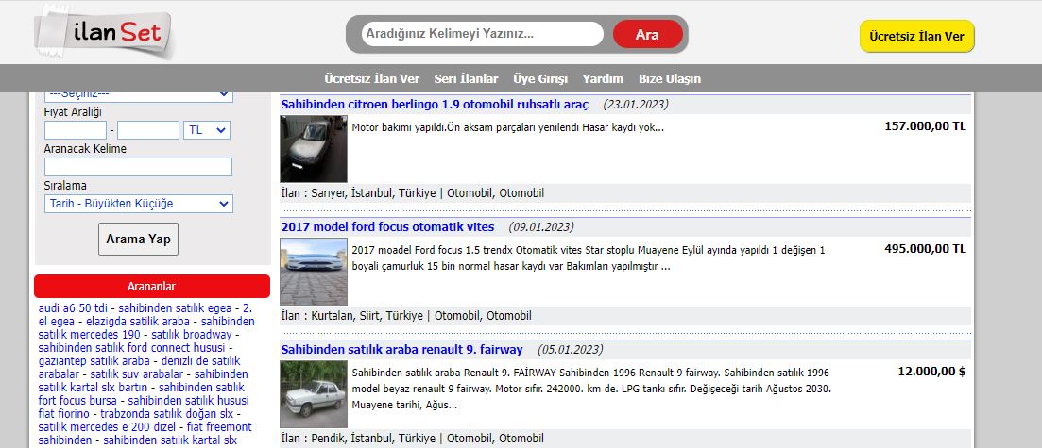Click the 'Motor bakımı yapıldı' description text
The image size is (1042, 448).
point(507,127)
